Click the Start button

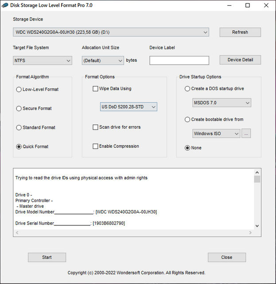(x=47, y=257)
